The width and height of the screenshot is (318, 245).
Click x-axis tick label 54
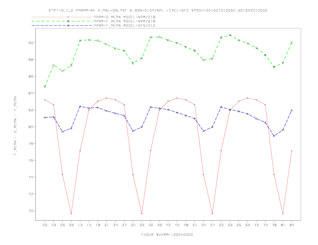[x=204, y=225]
